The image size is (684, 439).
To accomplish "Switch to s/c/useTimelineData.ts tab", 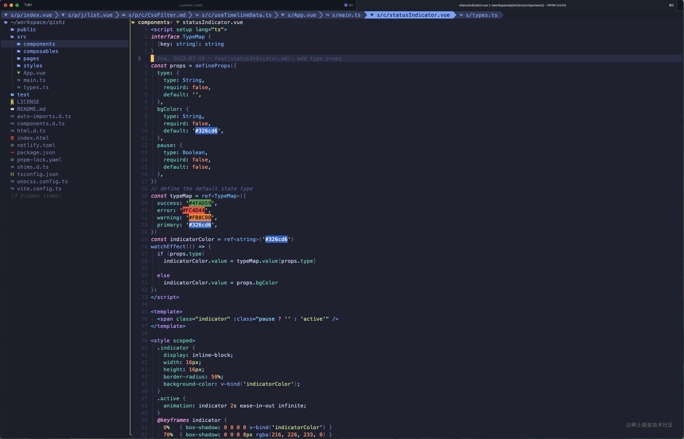I will point(233,15).
